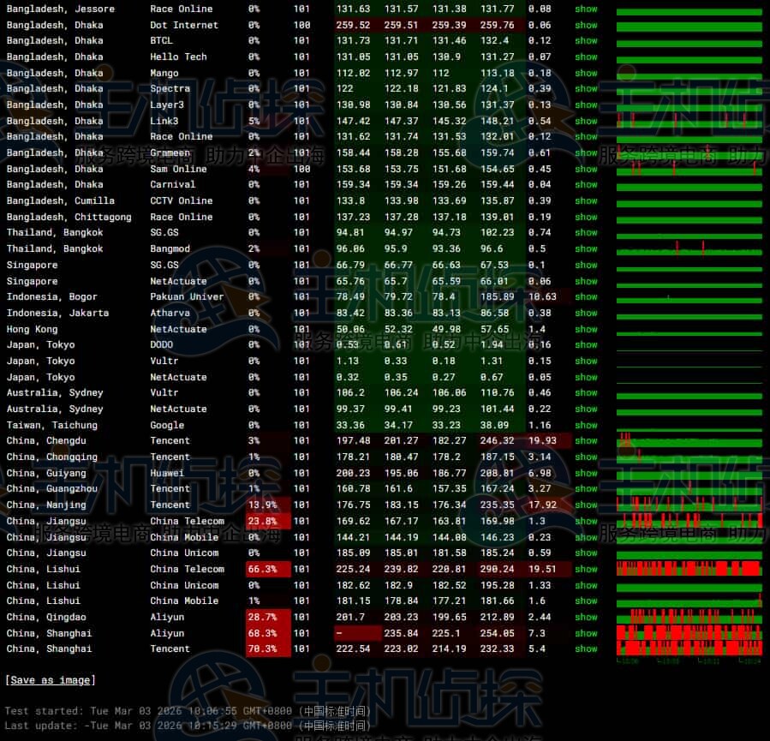770x741 pixels.
Task: Click show for Australia Sydney Vultr row
Action: [x=586, y=392]
